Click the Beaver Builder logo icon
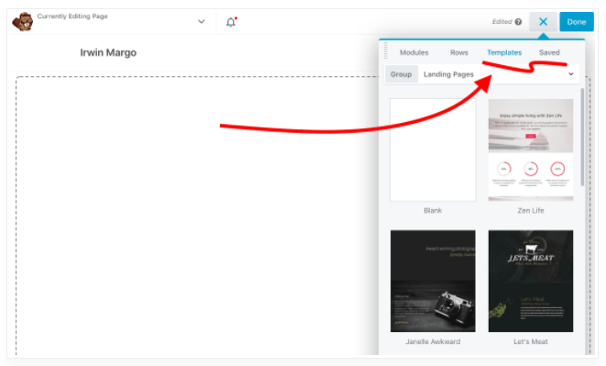Viewport: 606px width, 366px height. click(x=22, y=22)
